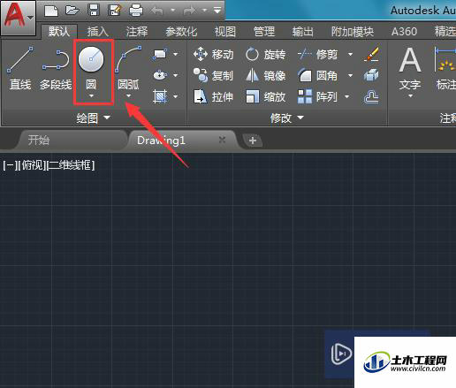The image size is (456, 388).
Task: Expand the Arc (圆弧) options dropdown arrow
Action: pyautogui.click(x=128, y=95)
